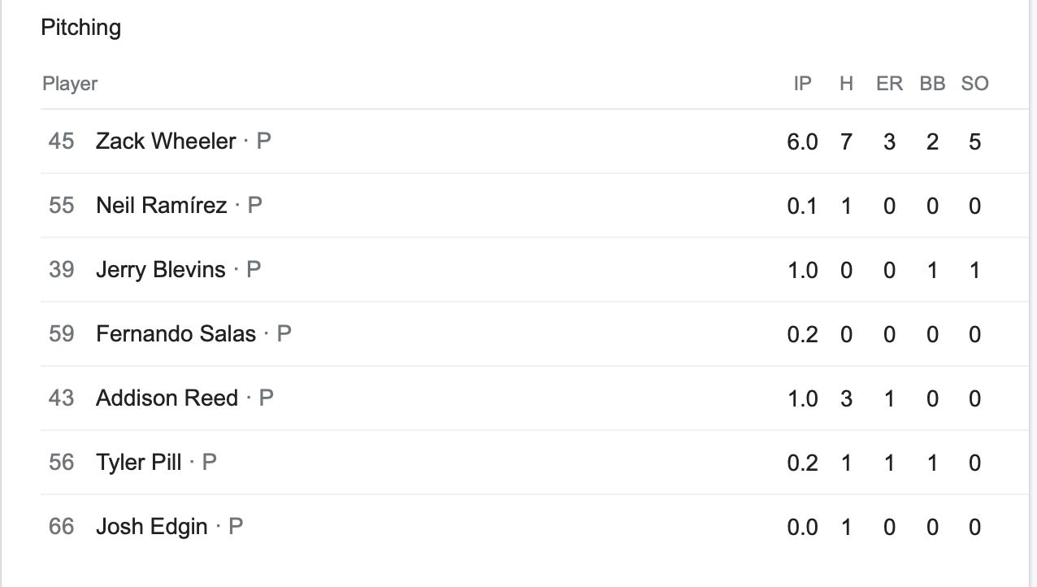
Task: Click the SO column header
Action: [x=974, y=84]
